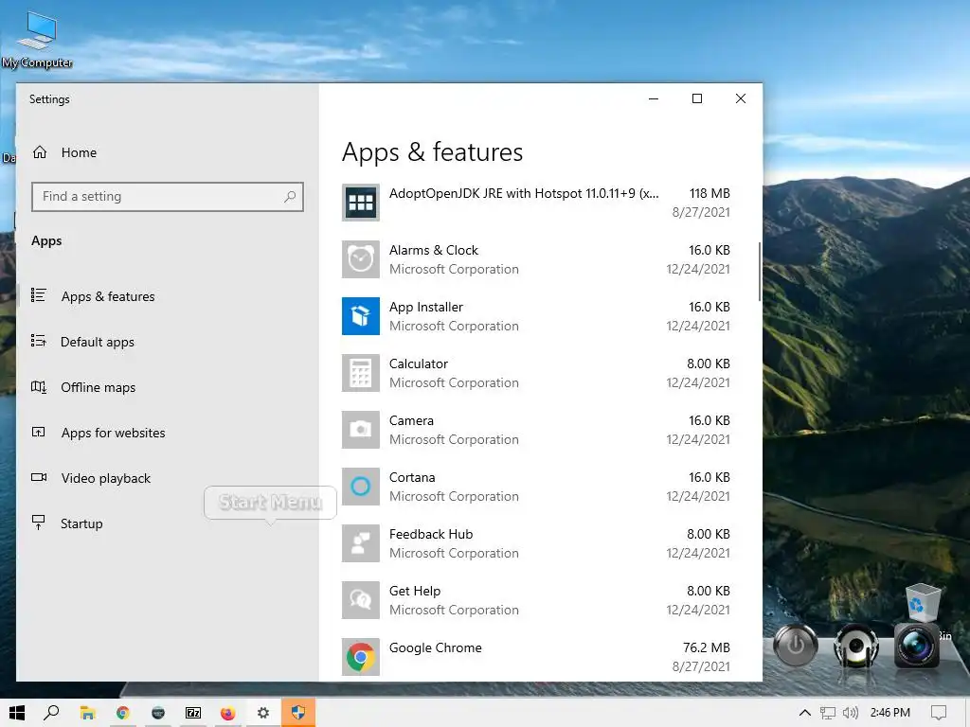Screen dimensions: 970x727
Task: Close the Settings window
Action: pyautogui.click(x=741, y=98)
